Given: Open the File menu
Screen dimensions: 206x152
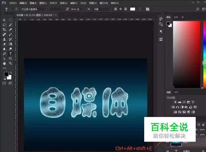Looking at the screenshot, I should click(x=13, y=3).
